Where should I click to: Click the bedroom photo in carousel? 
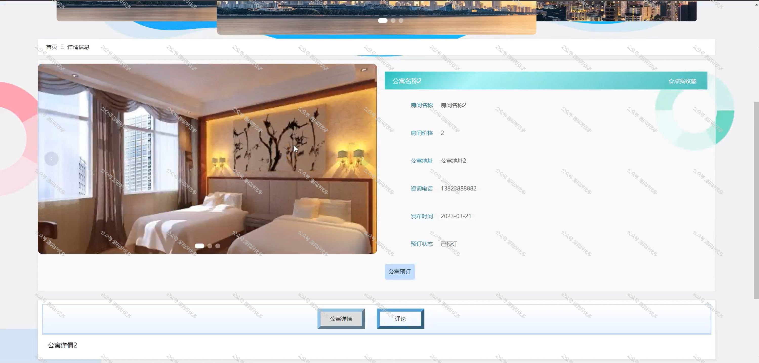tap(208, 159)
